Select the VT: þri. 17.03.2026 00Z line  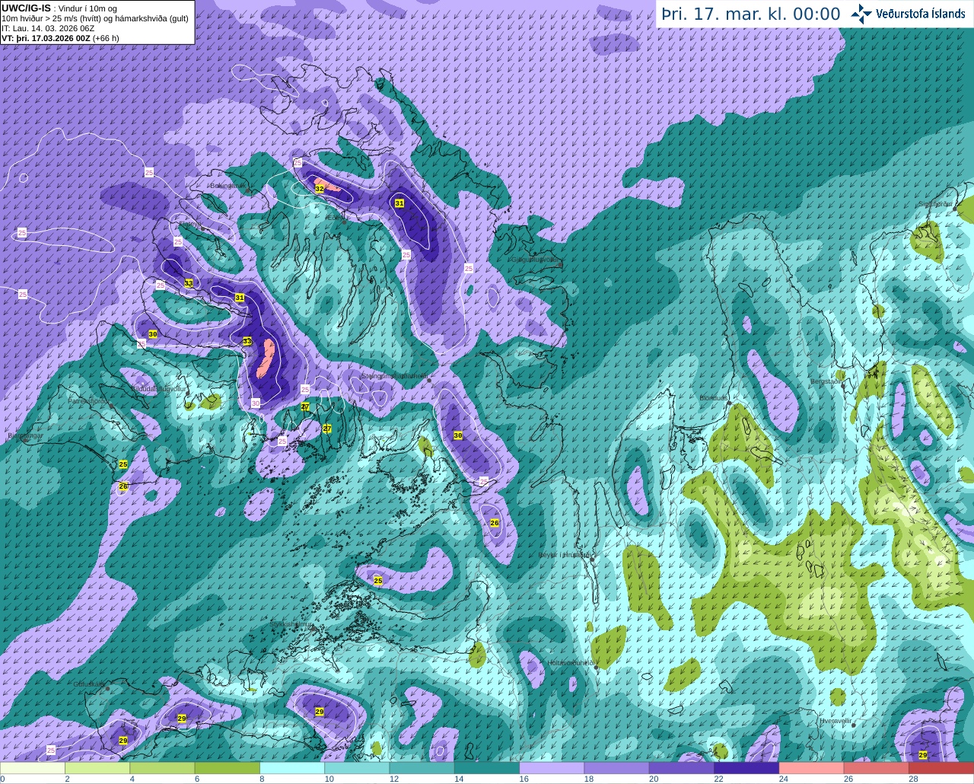click(x=60, y=37)
